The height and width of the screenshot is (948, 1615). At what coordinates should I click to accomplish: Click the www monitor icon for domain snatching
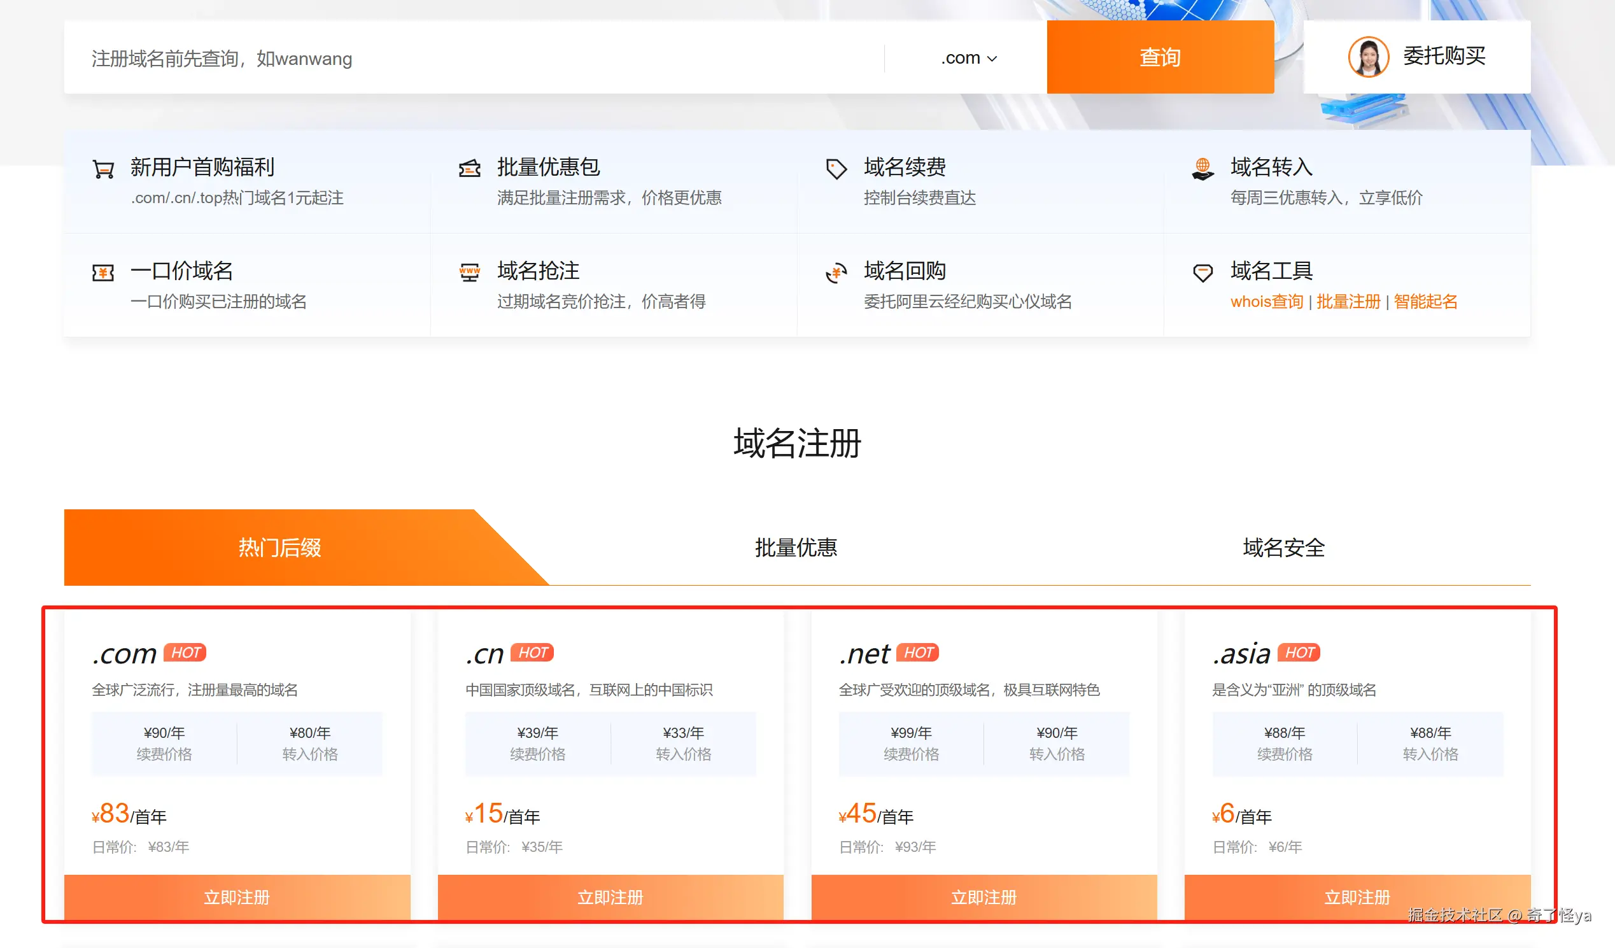[469, 273]
